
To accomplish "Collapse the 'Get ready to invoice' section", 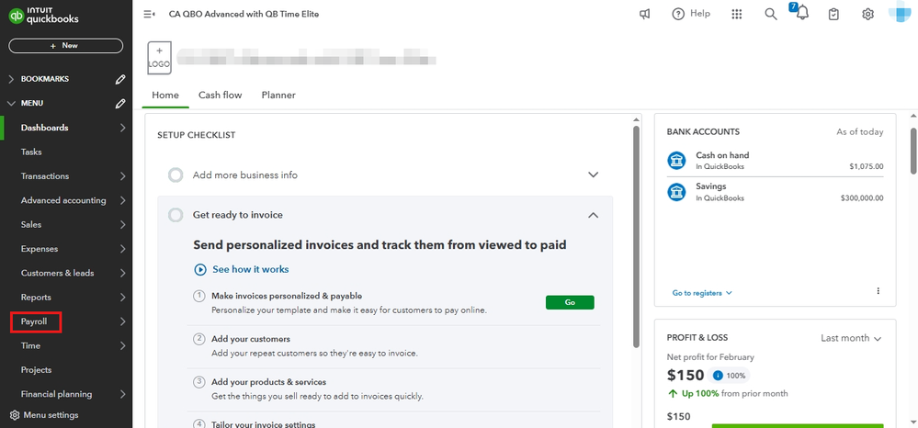I will [x=593, y=215].
